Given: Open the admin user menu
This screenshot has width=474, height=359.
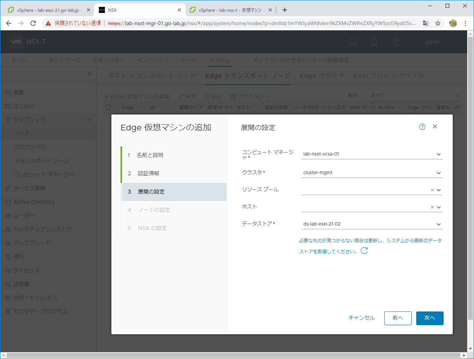Looking at the screenshot, I should pyautogui.click(x=443, y=42).
